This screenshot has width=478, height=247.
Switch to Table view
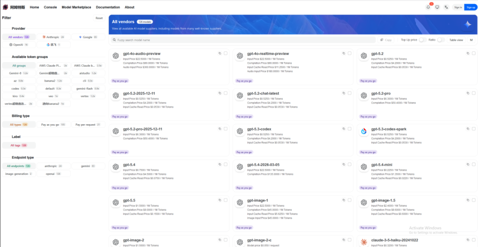click(456, 40)
